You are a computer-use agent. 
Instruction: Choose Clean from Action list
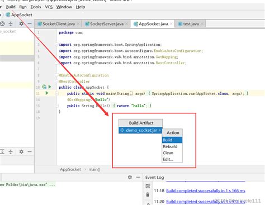168,153
